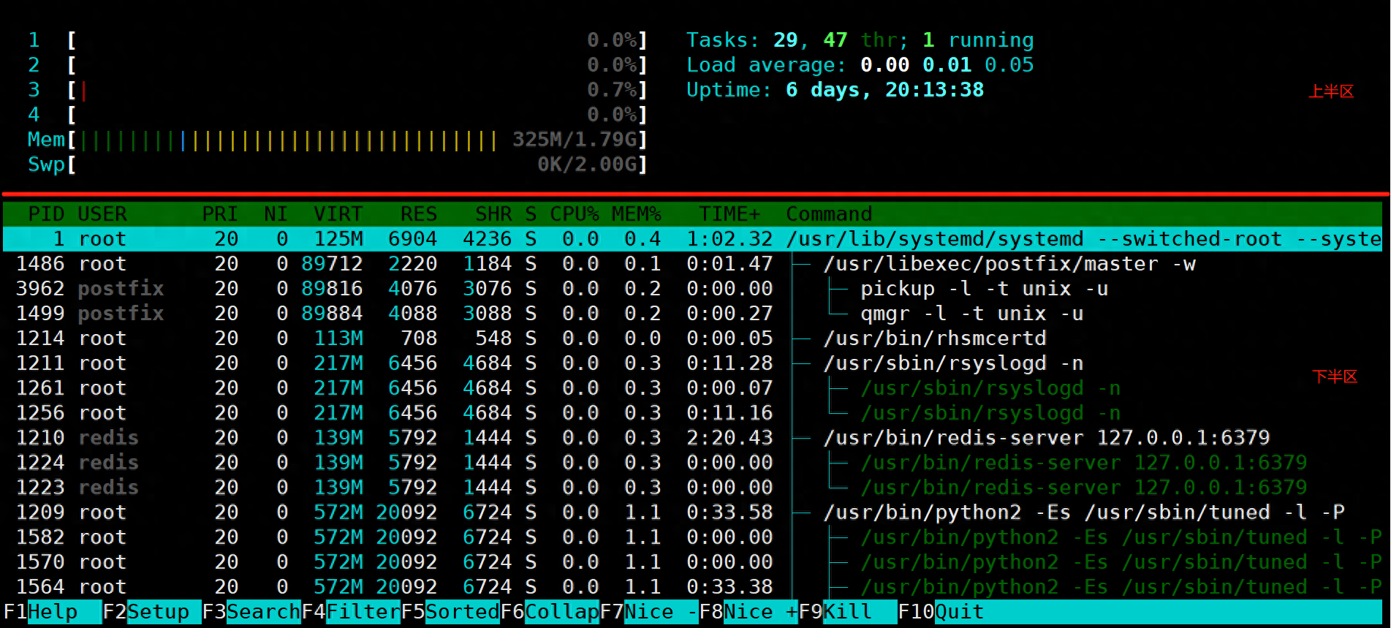Viewport: 1391px width, 628px height.
Task: Sort by the SHR column header
Action: pyautogui.click(x=493, y=214)
